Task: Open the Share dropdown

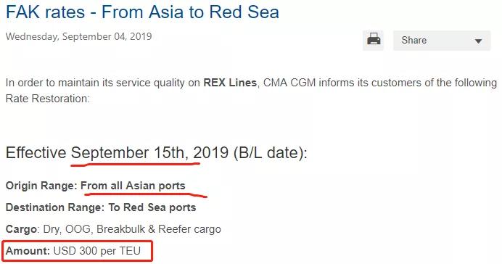Action: pyautogui.click(x=442, y=41)
